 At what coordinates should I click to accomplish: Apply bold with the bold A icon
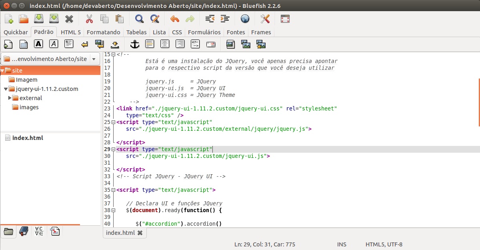click(x=38, y=44)
